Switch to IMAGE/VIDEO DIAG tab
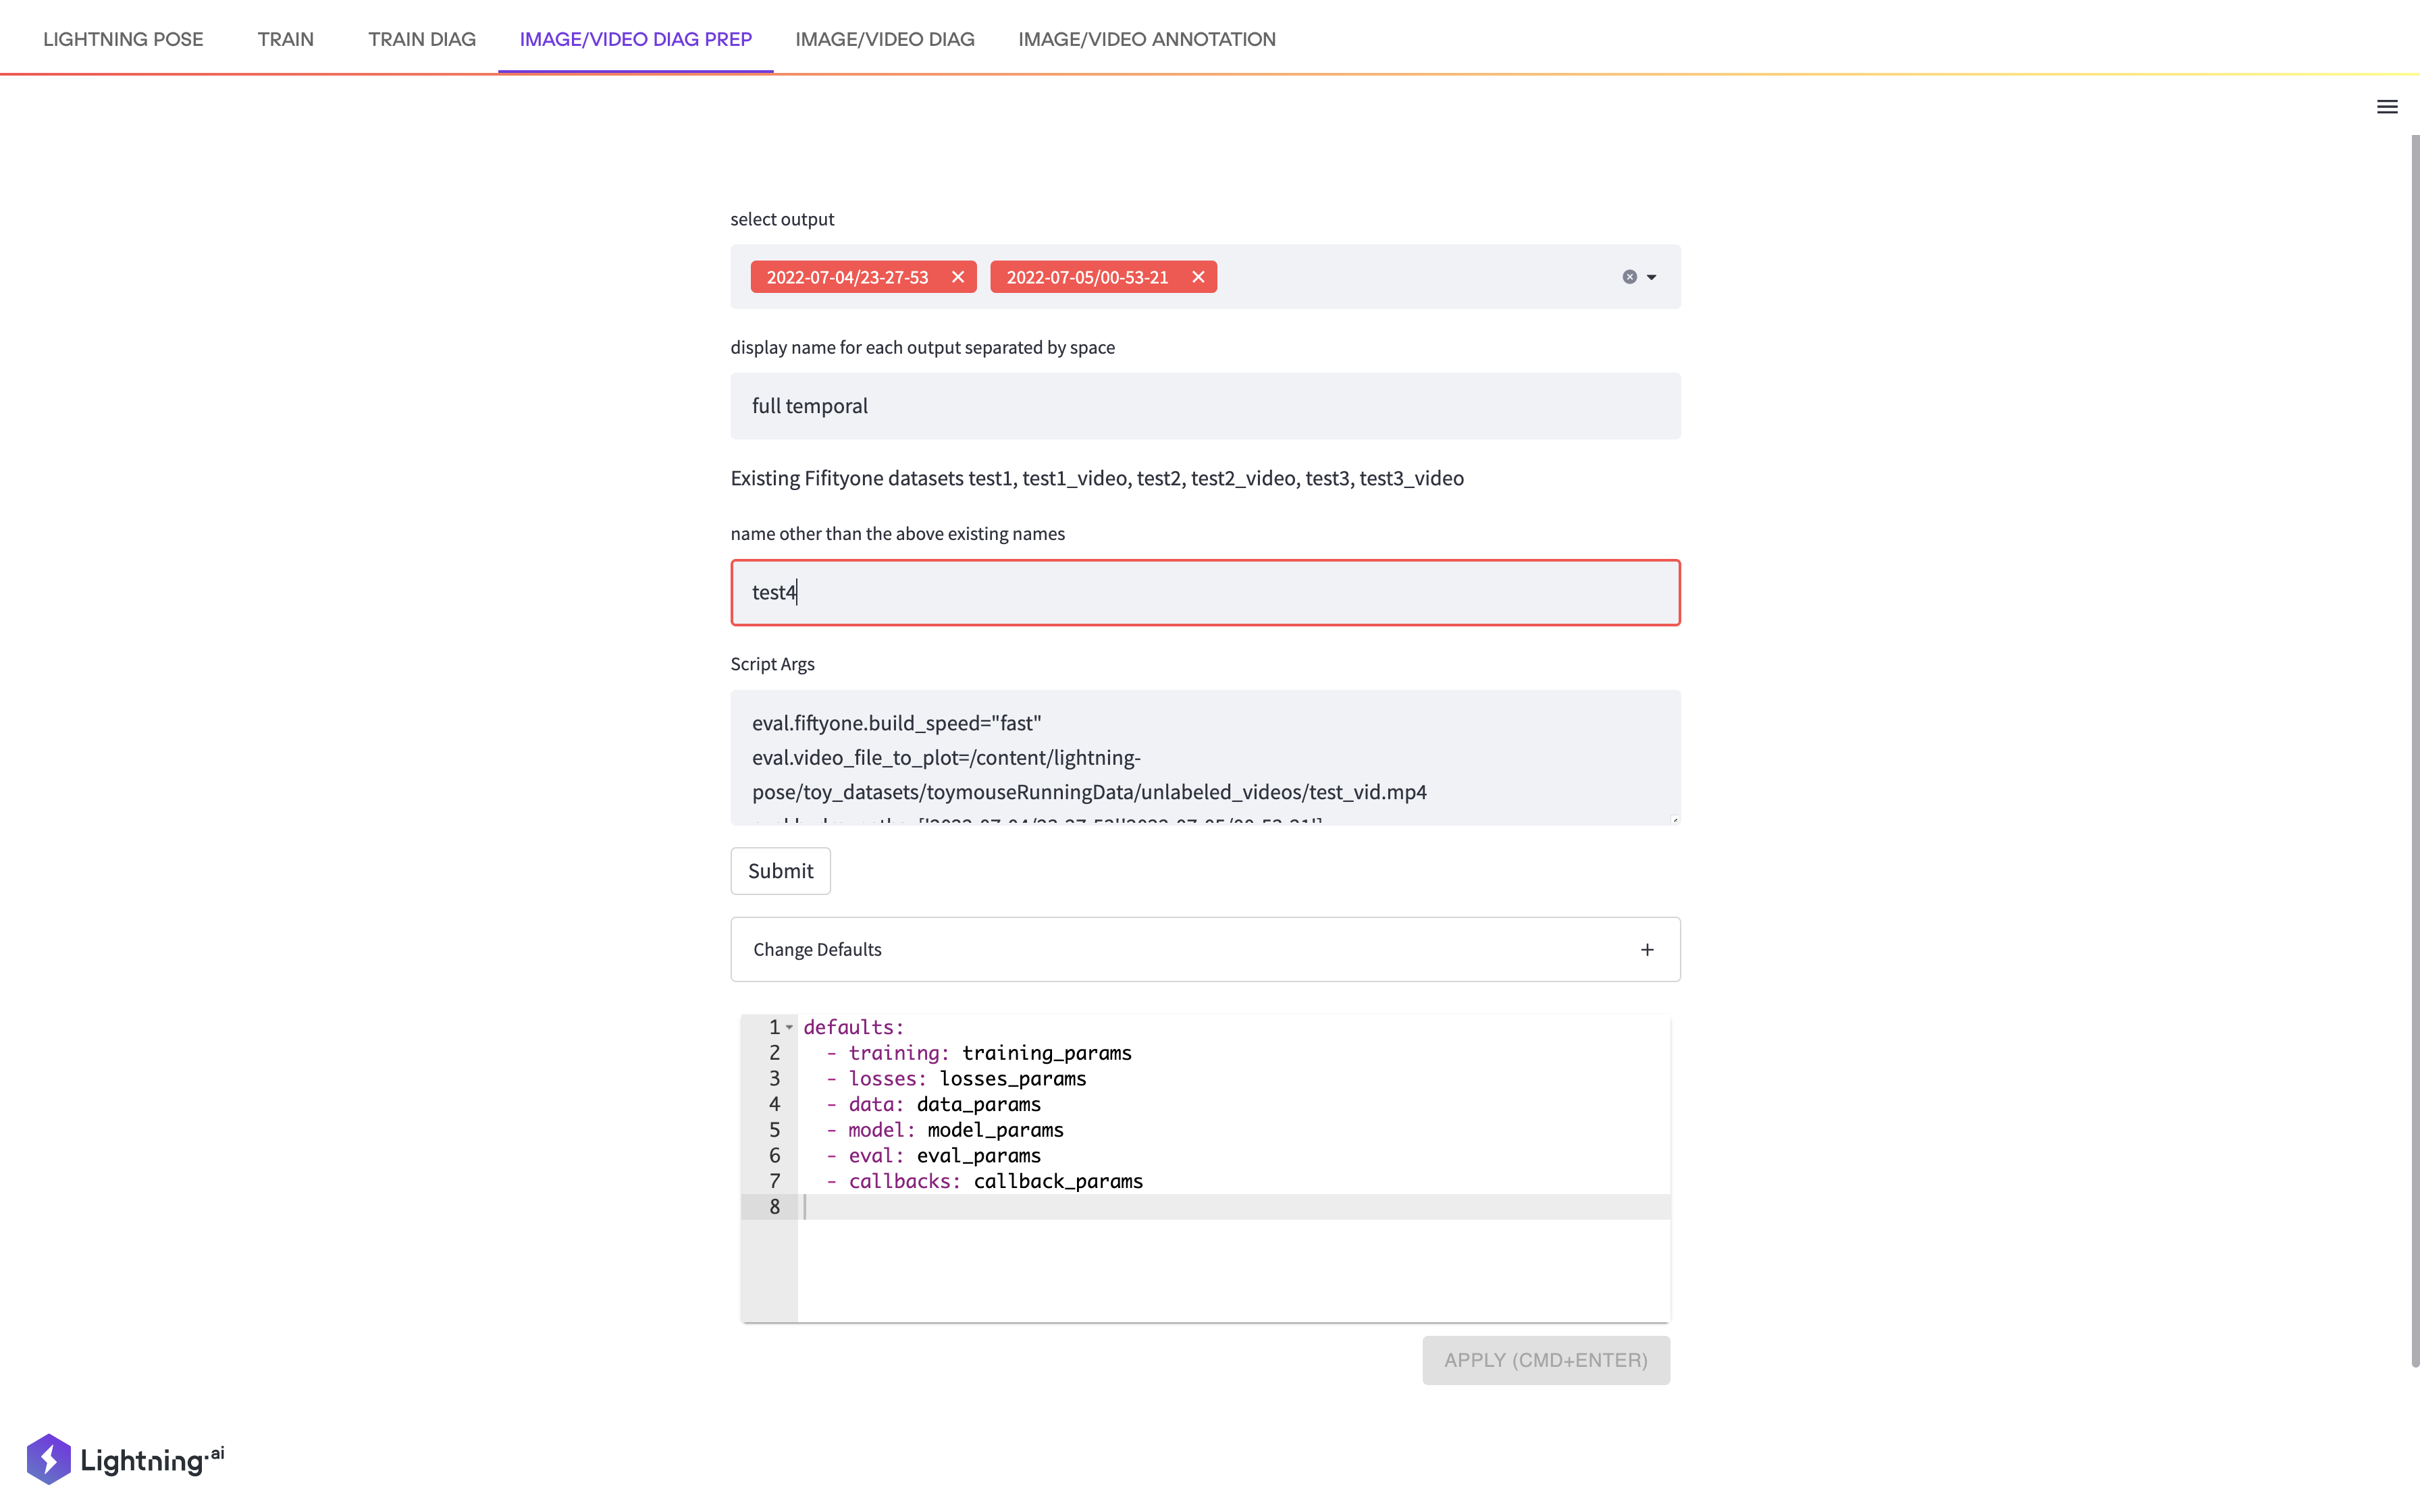Image resolution: width=2420 pixels, height=1512 pixels. click(x=884, y=39)
